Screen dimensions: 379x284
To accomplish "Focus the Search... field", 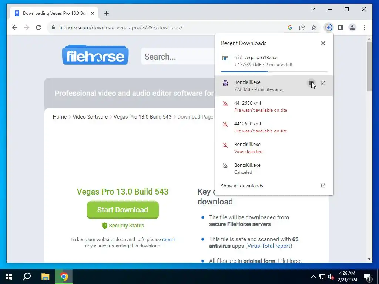I will point(178,56).
